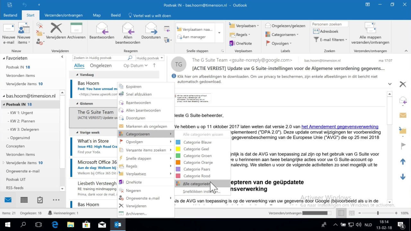Click the flag icon in side action bar
The image size is (411, 231).
[x=403, y=146]
